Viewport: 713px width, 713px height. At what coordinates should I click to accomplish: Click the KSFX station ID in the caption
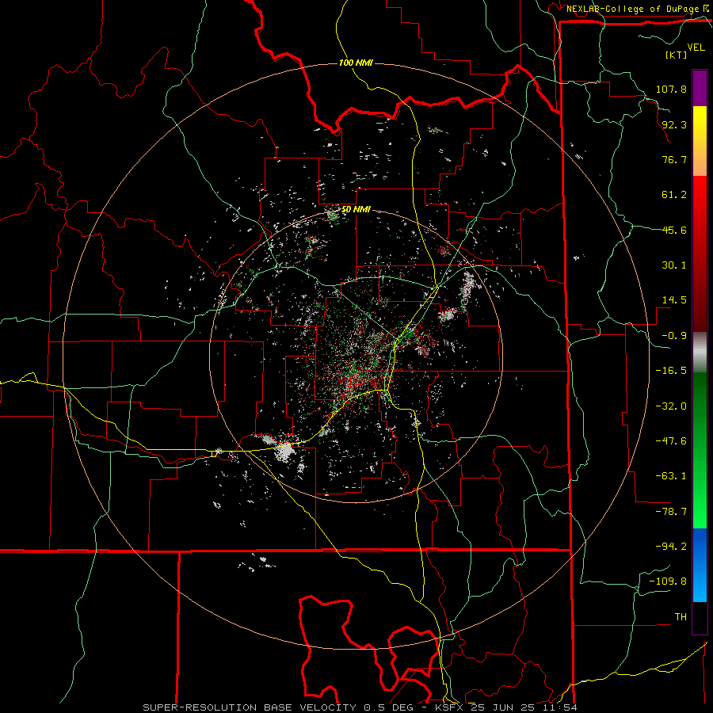(448, 707)
